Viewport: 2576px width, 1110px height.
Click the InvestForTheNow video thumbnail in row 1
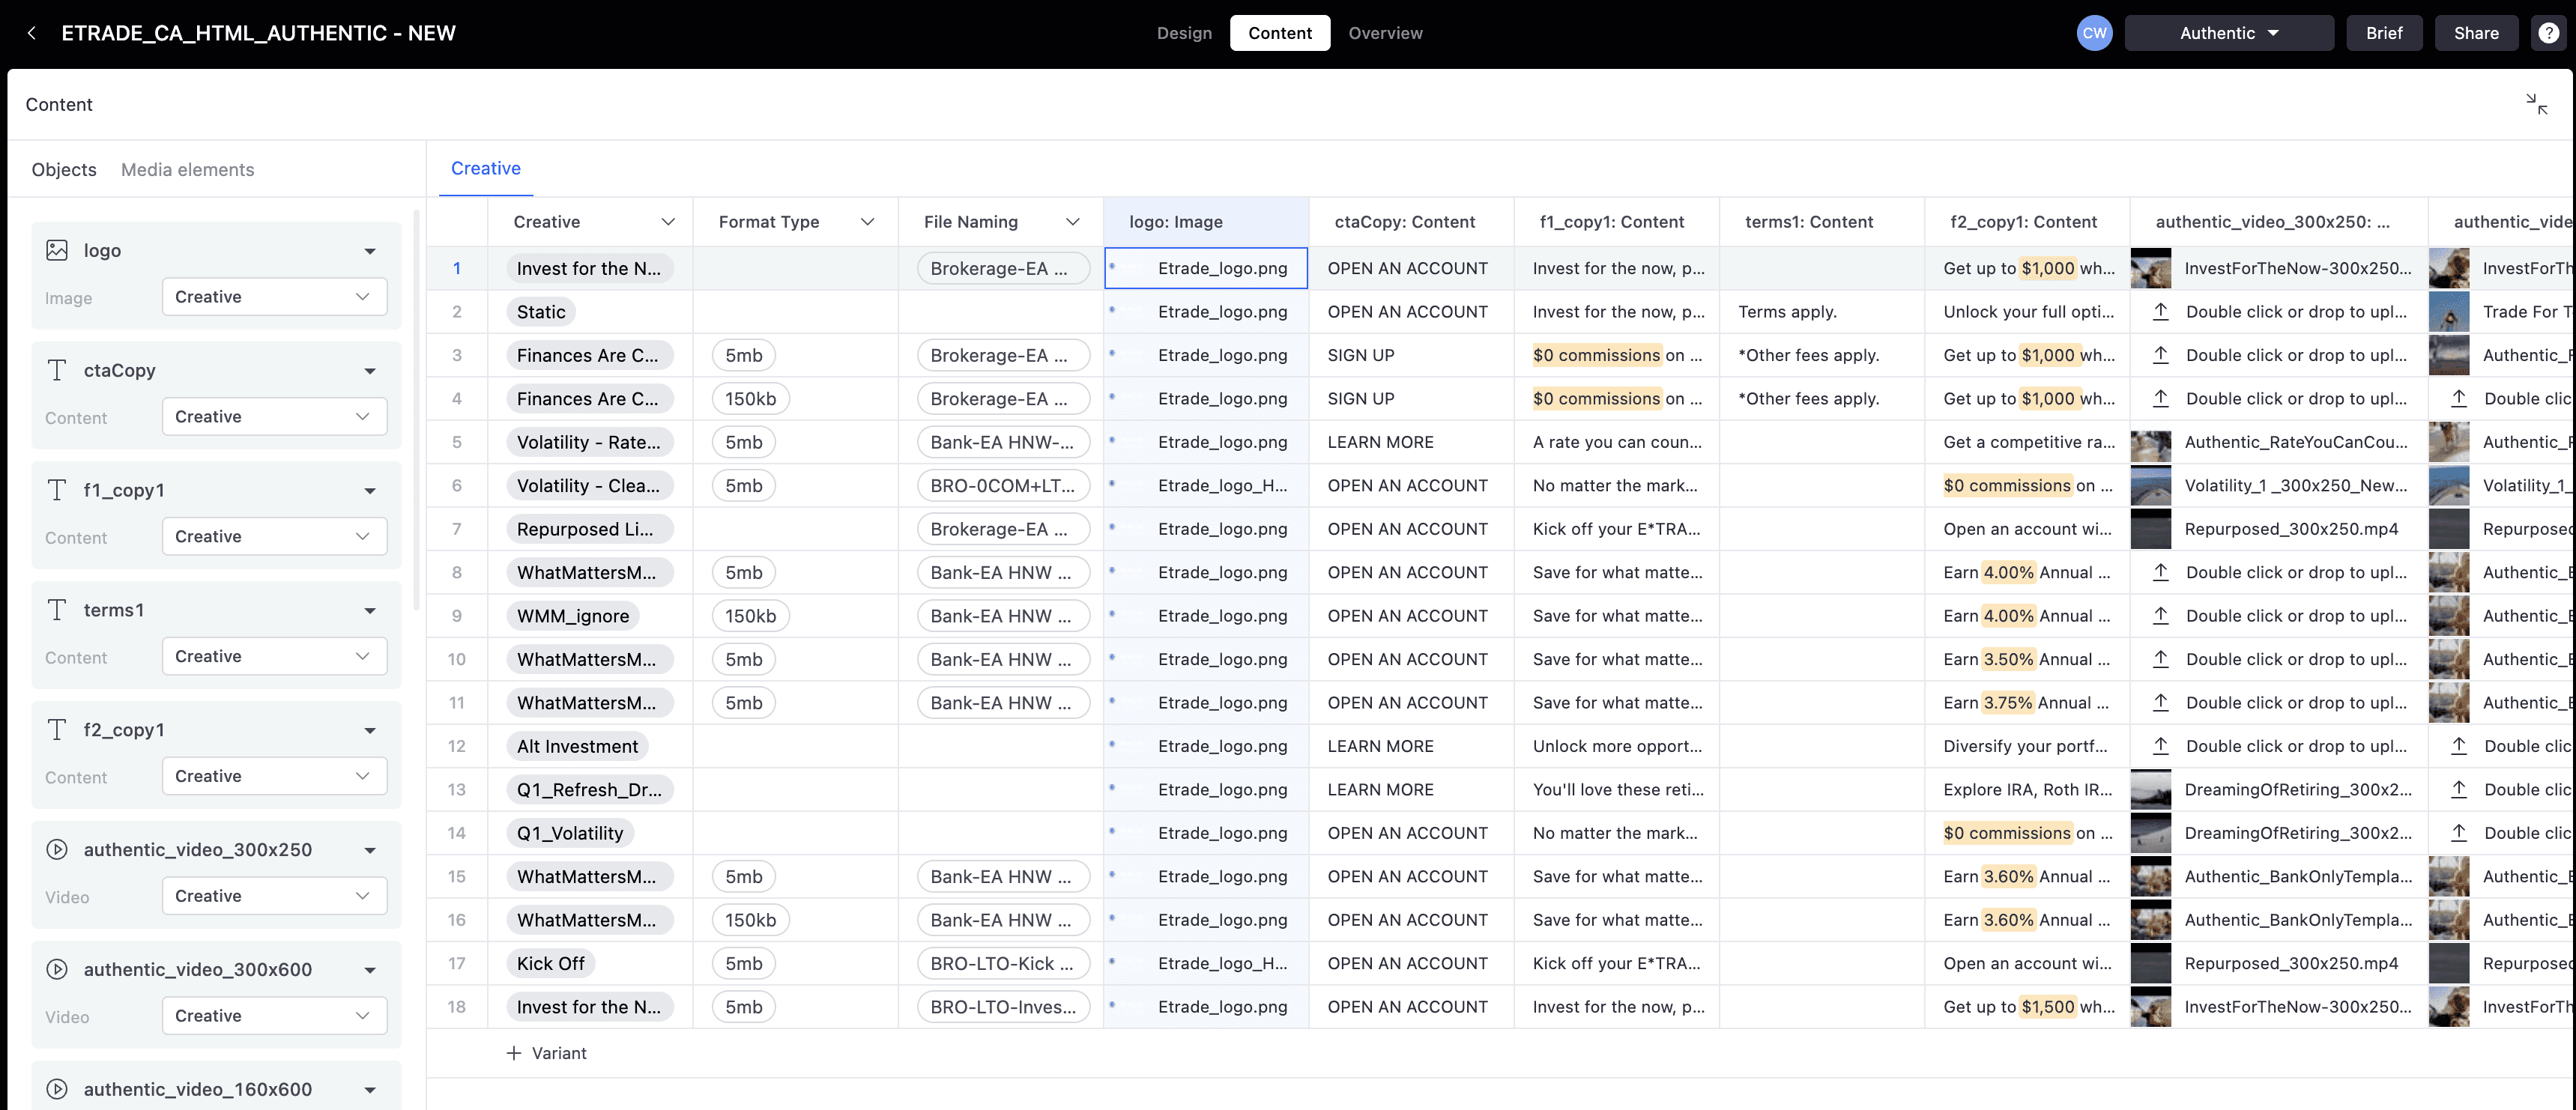(x=2150, y=268)
